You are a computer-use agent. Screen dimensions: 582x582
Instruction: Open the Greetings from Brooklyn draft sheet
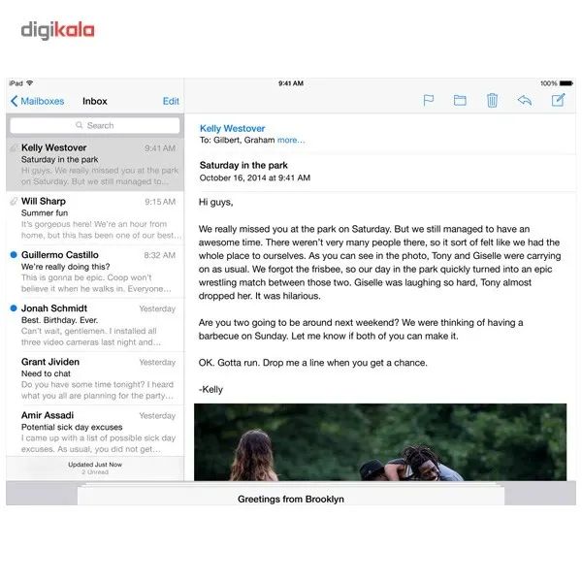291,497
